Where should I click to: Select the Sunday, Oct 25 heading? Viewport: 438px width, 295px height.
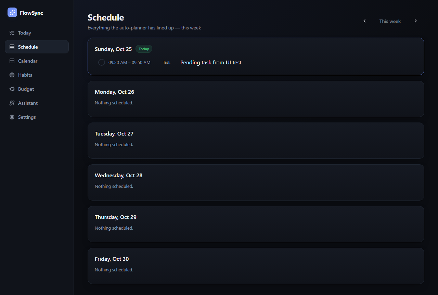tap(113, 49)
